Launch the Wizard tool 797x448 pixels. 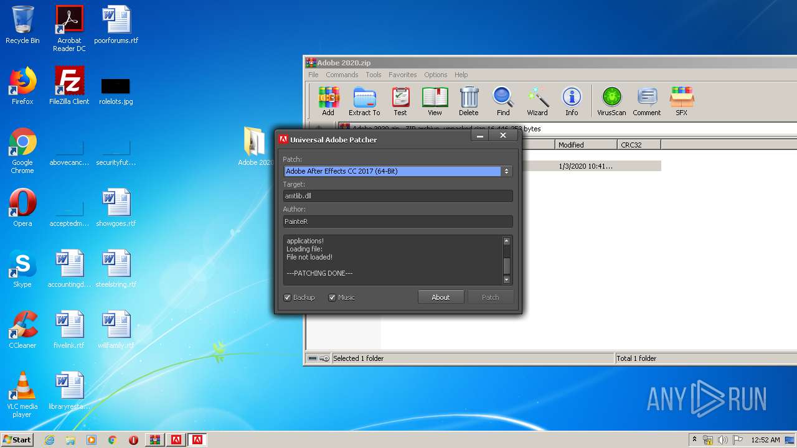(x=537, y=101)
